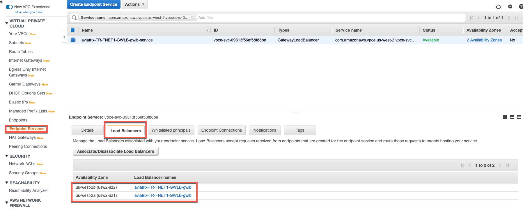Open Peering Connections in sidebar
The image size is (523, 209).
tap(28, 146)
